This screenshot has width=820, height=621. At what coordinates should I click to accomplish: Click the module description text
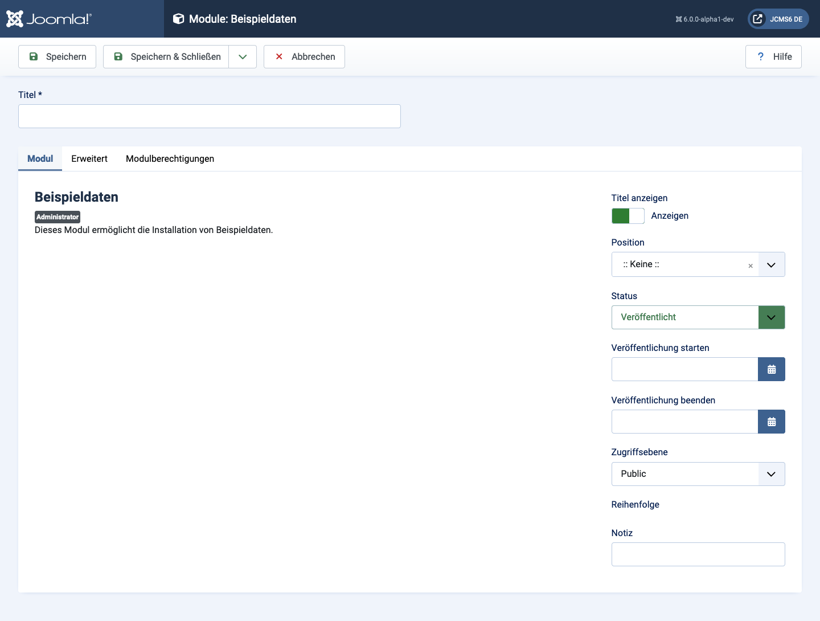[x=154, y=230]
